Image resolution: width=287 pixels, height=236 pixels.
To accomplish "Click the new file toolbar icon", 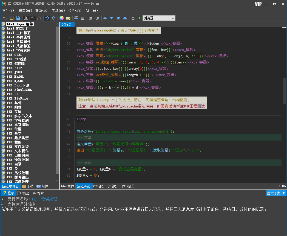I will pyautogui.click(x=5, y=18).
